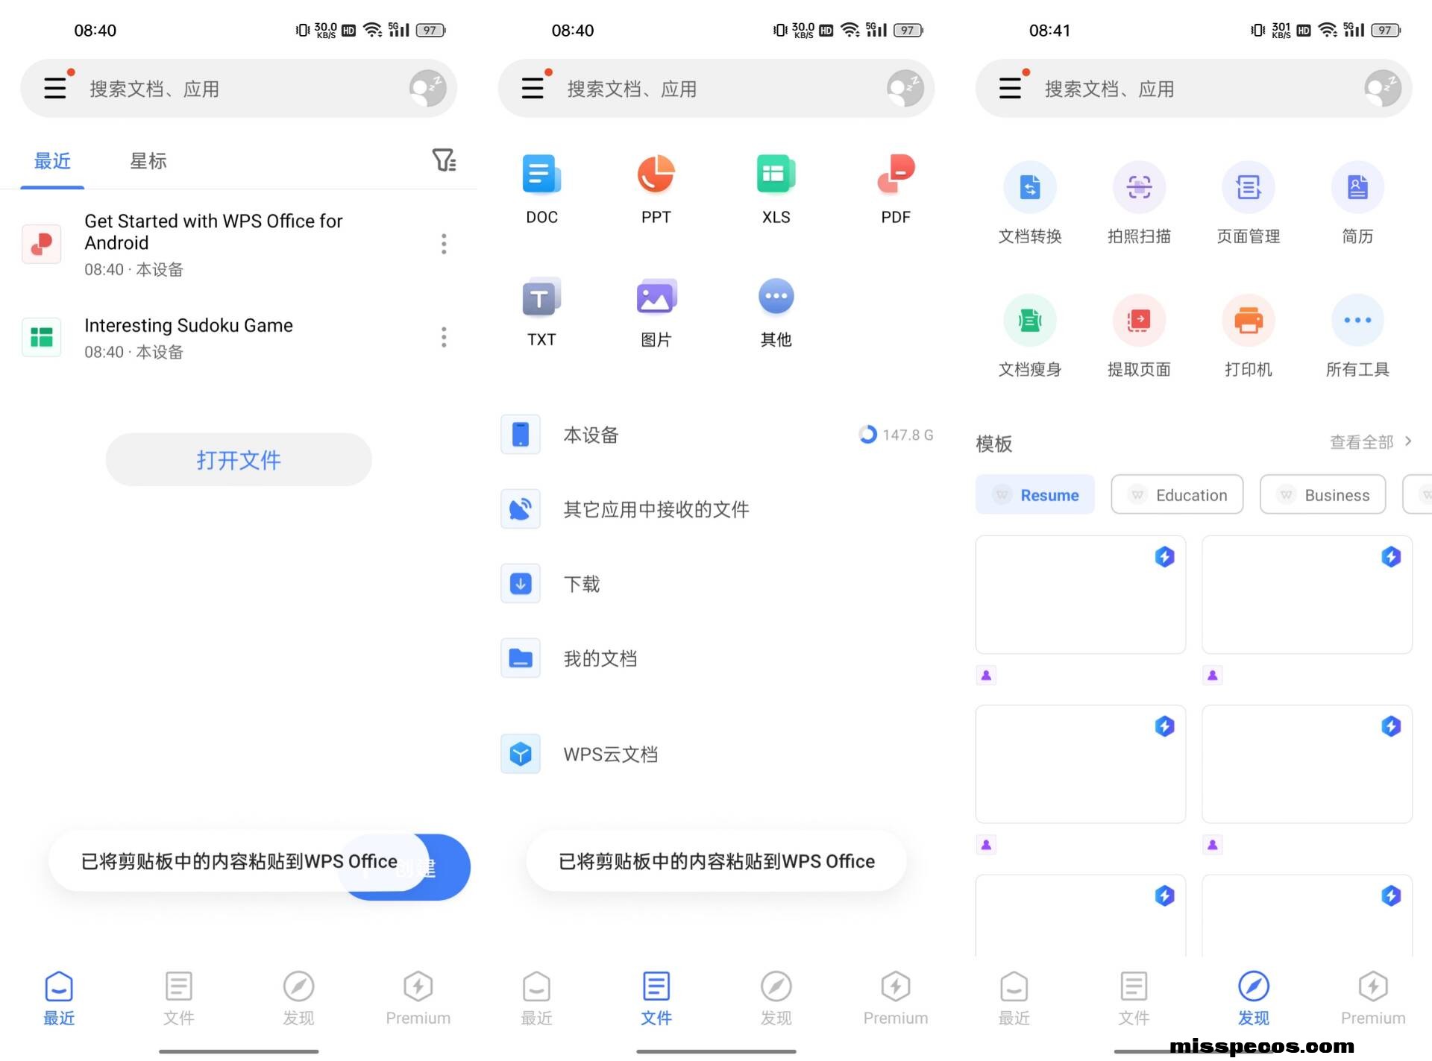Open hamburger menu in right screen

pos(1010,88)
